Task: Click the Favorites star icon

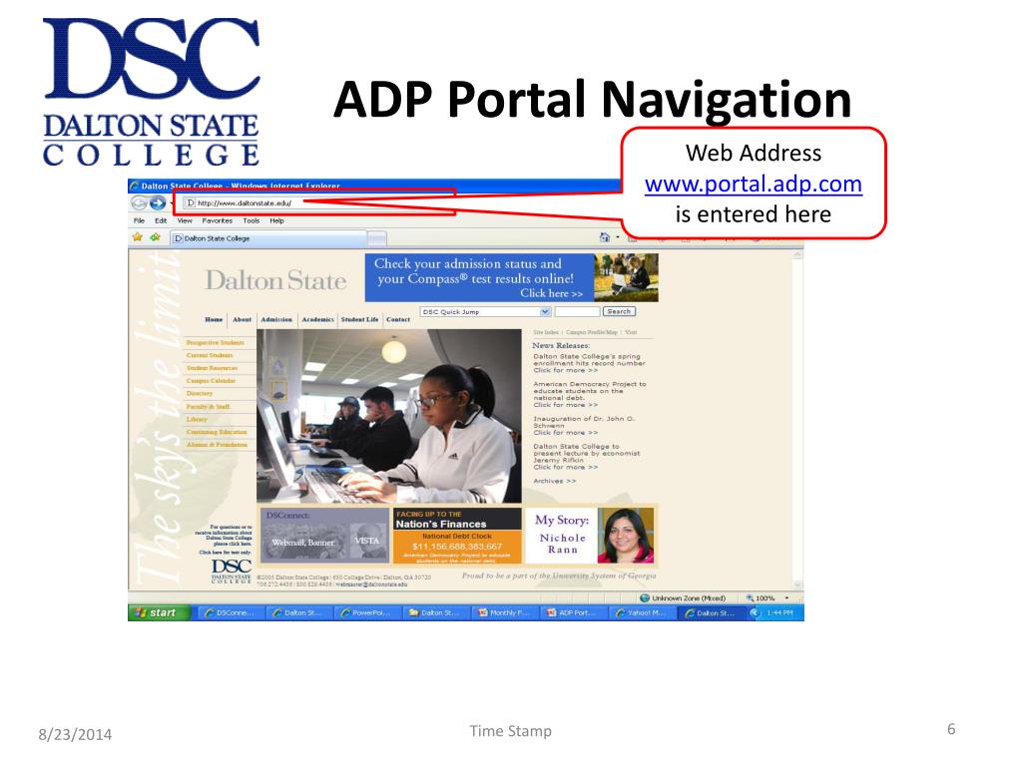Action: click(x=138, y=237)
